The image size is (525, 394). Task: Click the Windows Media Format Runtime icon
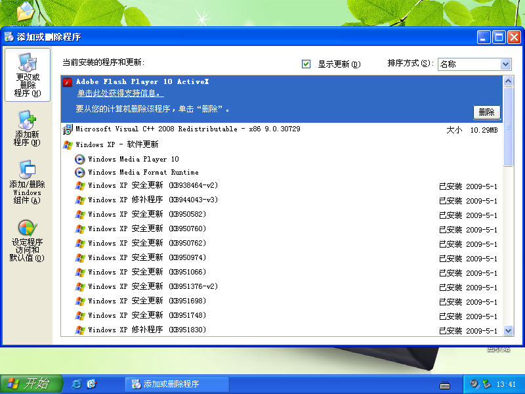coord(79,172)
